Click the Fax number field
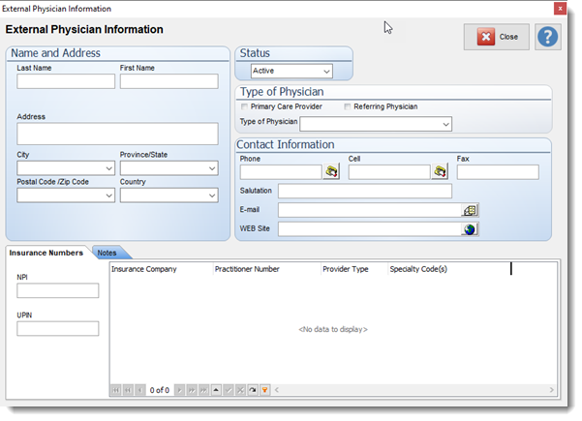Viewport: 582px width, 421px height. coord(498,172)
